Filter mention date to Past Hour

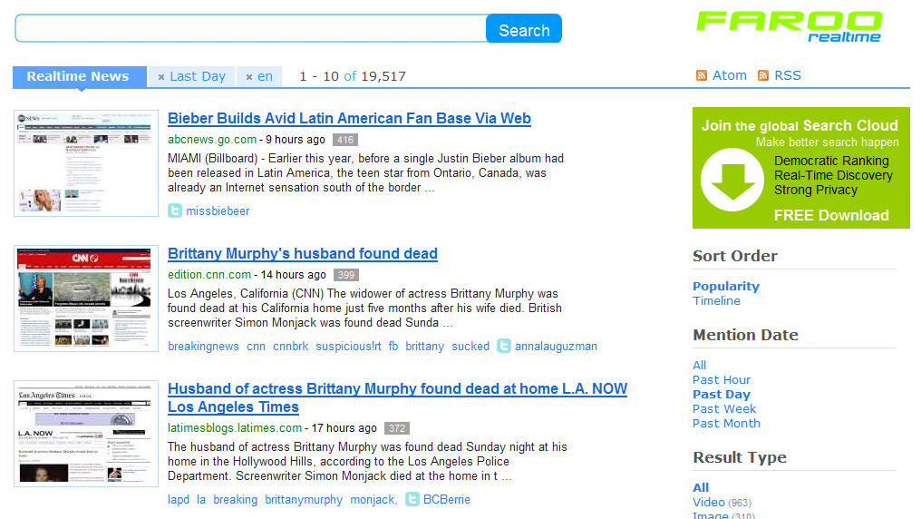(x=722, y=380)
